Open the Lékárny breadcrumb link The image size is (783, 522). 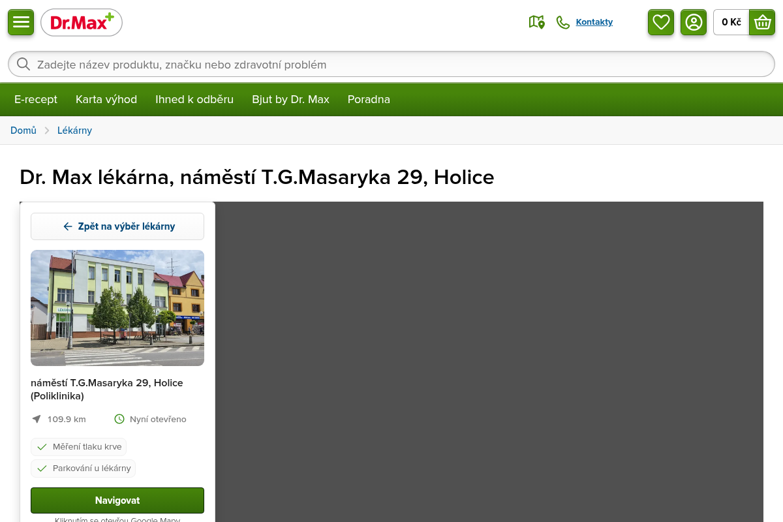point(74,130)
